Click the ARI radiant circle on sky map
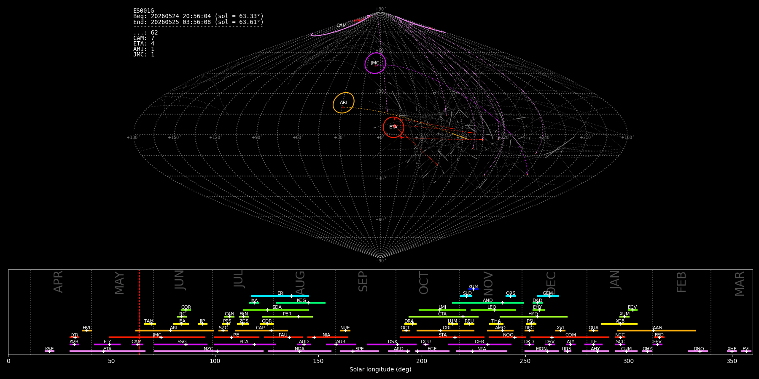The height and width of the screenshot is (379, 759). 344,103
